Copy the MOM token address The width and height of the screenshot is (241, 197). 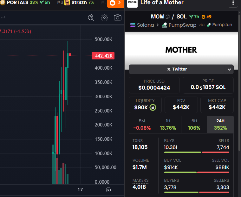click(168, 17)
